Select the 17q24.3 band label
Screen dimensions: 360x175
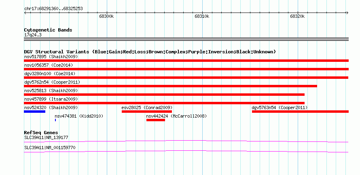tap(33, 35)
